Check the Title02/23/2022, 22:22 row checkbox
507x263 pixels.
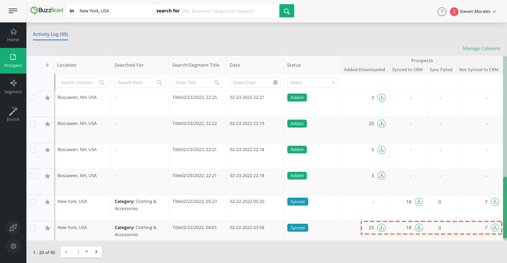tap(33, 124)
